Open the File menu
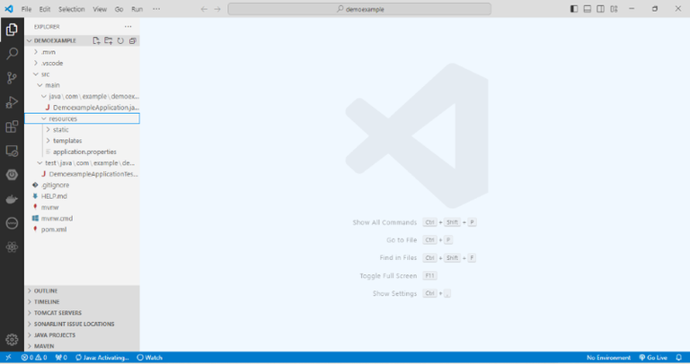 [x=26, y=9]
